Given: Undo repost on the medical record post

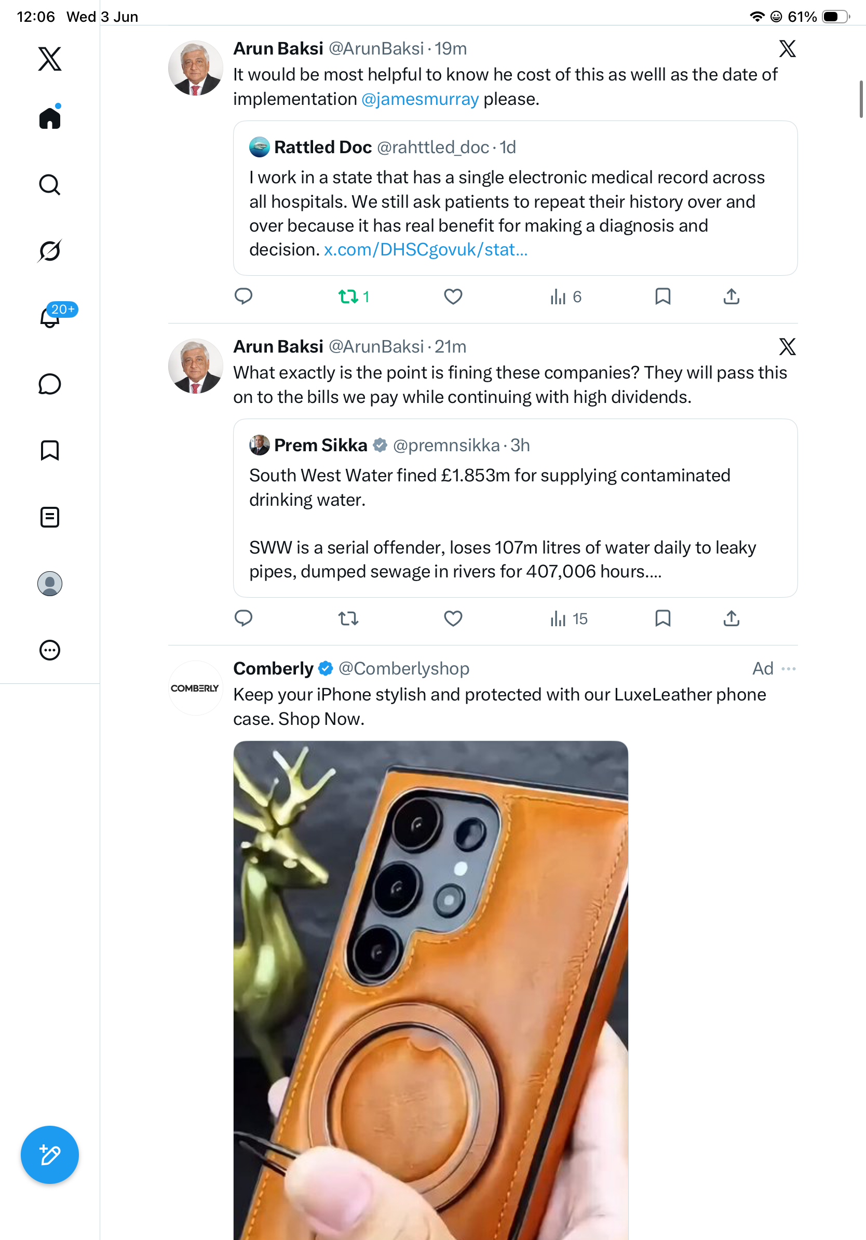Looking at the screenshot, I should pos(354,296).
